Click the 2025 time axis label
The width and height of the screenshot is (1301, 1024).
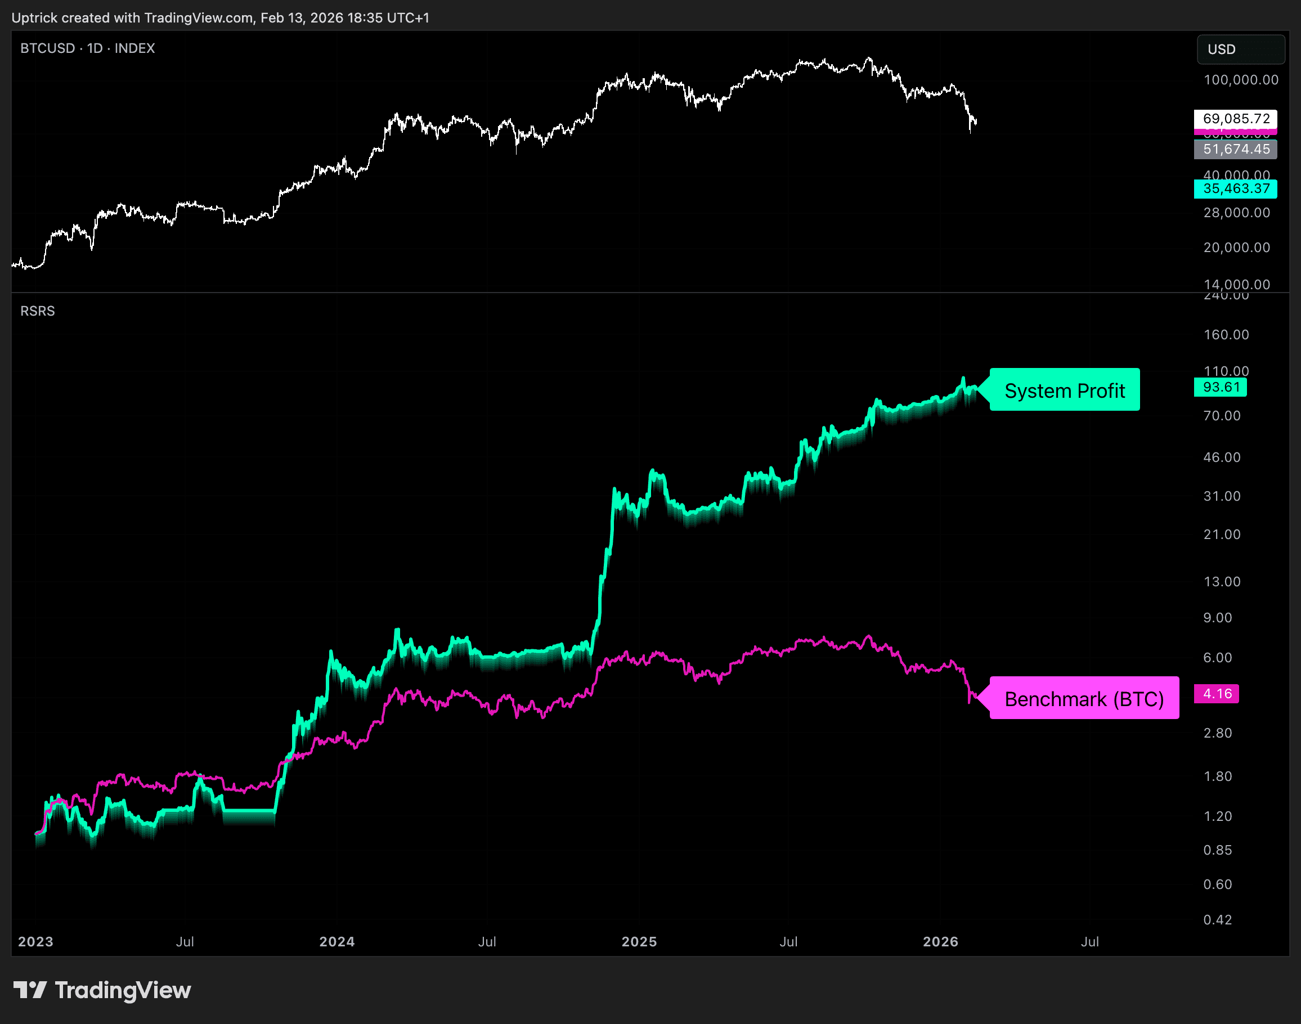tap(639, 941)
